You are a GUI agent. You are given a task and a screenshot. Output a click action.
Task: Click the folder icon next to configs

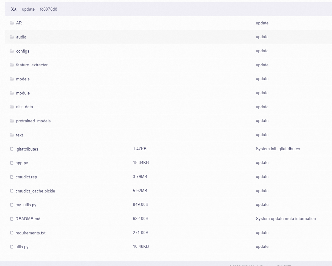12,51
